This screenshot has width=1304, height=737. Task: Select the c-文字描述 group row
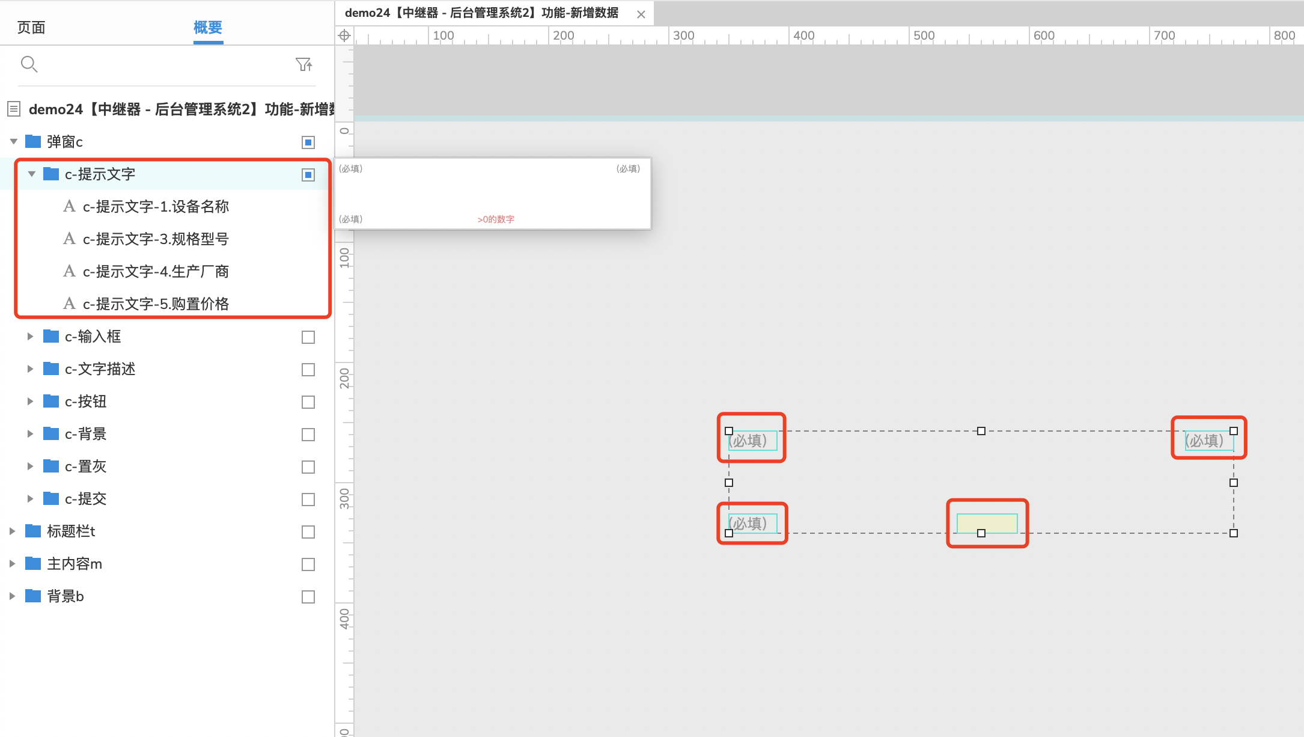tap(166, 369)
